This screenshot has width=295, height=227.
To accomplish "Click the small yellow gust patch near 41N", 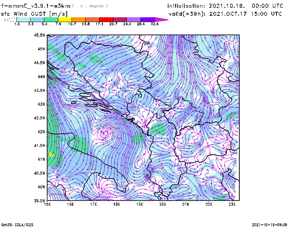I will [x=51, y=155].
